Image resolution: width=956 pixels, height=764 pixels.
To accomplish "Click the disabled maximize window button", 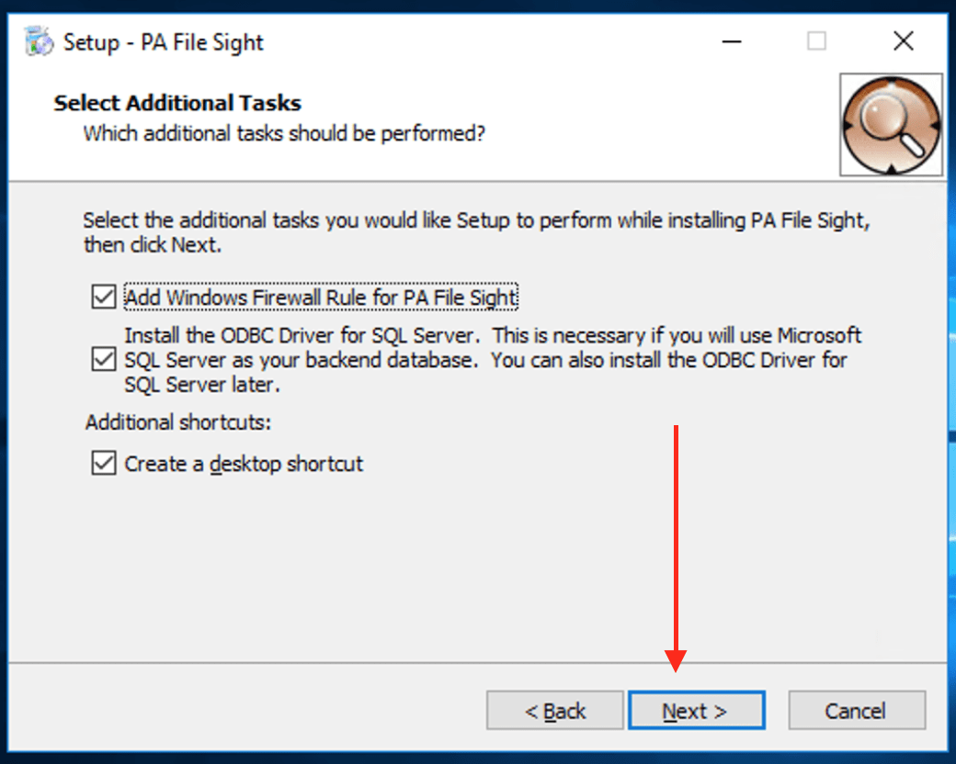I will tap(816, 42).
